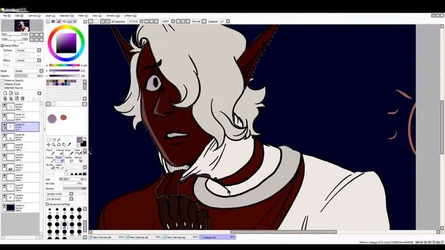This screenshot has width=445, height=250.
Task: Open the rotation angle dropdown in toolbar
Action: [173, 22]
